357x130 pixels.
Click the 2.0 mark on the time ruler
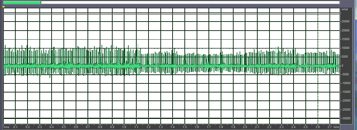(x=245, y=127)
